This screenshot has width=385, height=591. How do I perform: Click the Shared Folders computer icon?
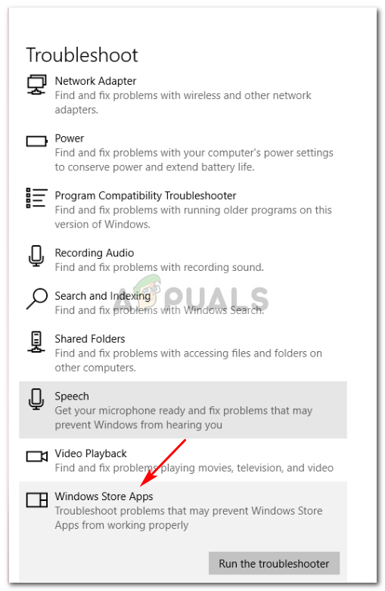point(36,341)
